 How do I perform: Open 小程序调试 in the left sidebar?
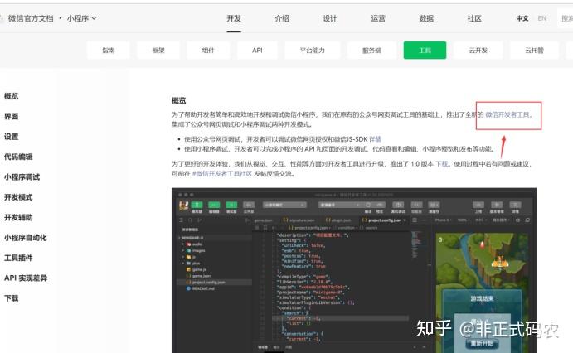(22, 177)
